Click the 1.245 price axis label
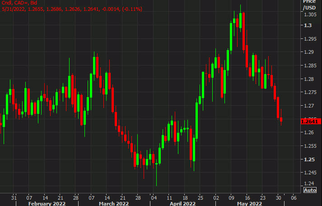Image resolution: width=322 pixels, height=206 pixels. [310, 173]
